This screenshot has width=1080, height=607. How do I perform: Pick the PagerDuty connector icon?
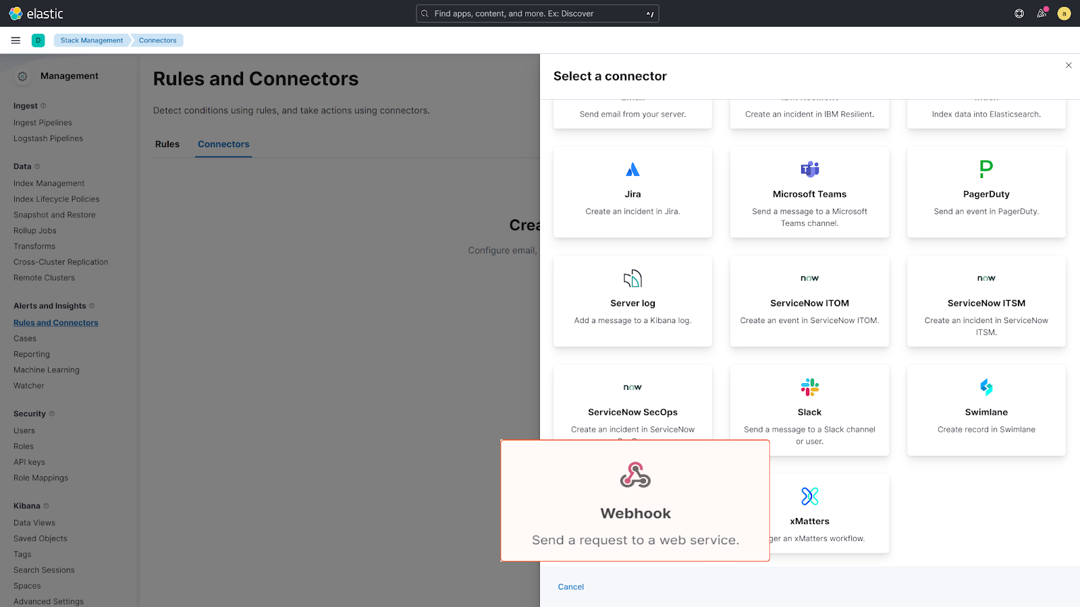click(986, 169)
